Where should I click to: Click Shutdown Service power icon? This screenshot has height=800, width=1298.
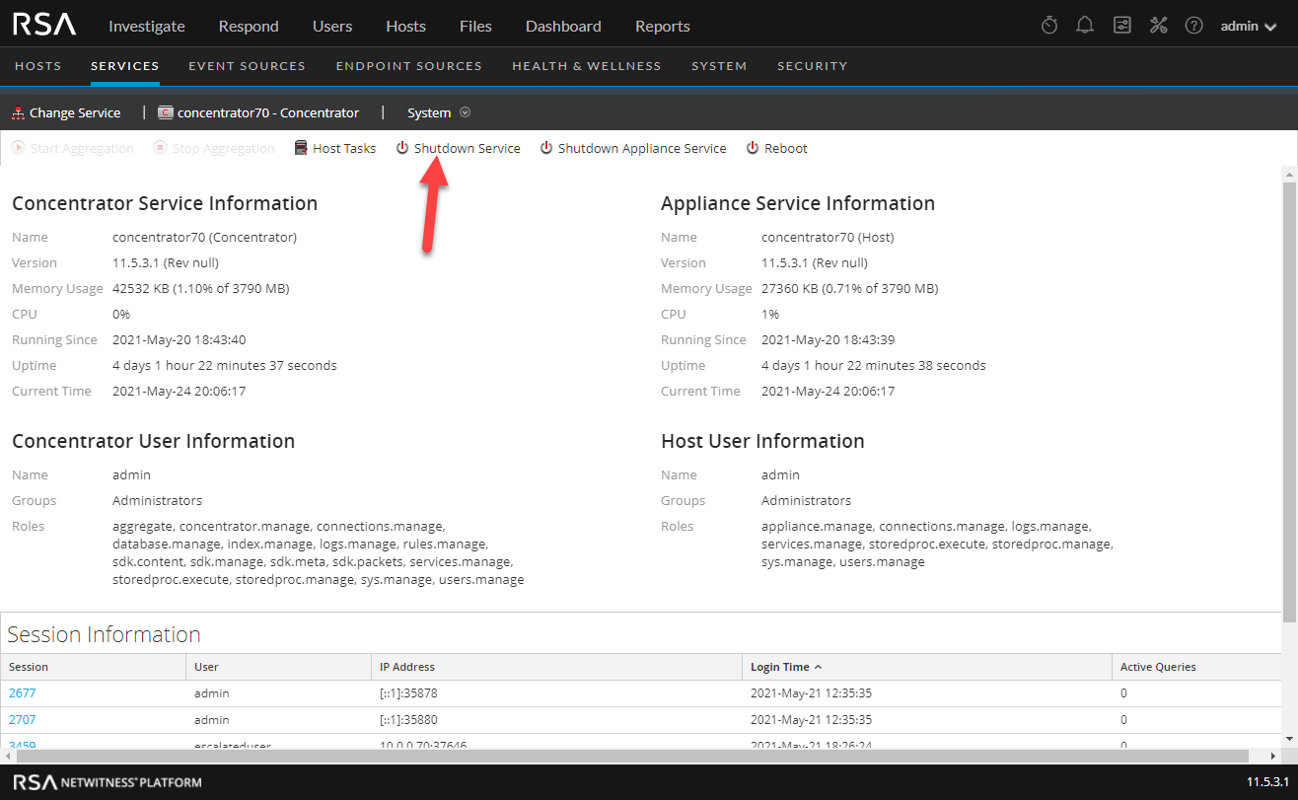click(402, 148)
